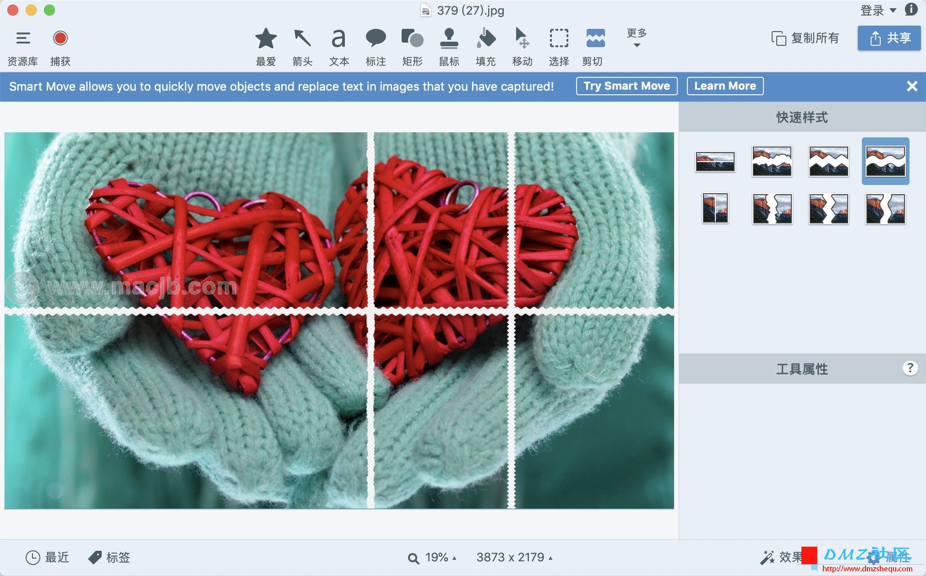
Task: Select the Stamp (鼠标) tool
Action: [449, 47]
